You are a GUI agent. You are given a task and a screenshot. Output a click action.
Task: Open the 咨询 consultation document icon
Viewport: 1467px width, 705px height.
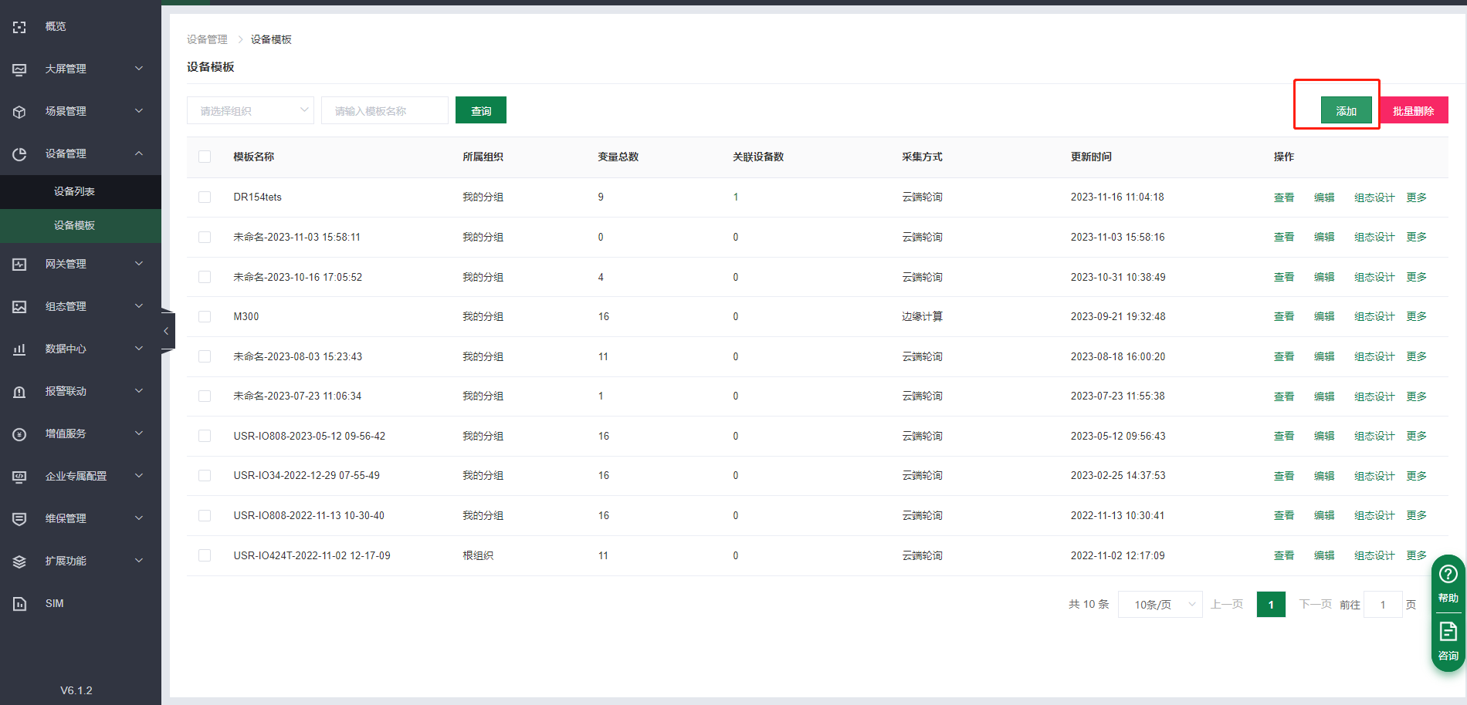pos(1448,632)
